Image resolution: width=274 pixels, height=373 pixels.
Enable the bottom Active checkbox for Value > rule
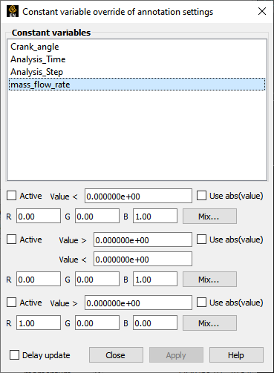(x=11, y=303)
